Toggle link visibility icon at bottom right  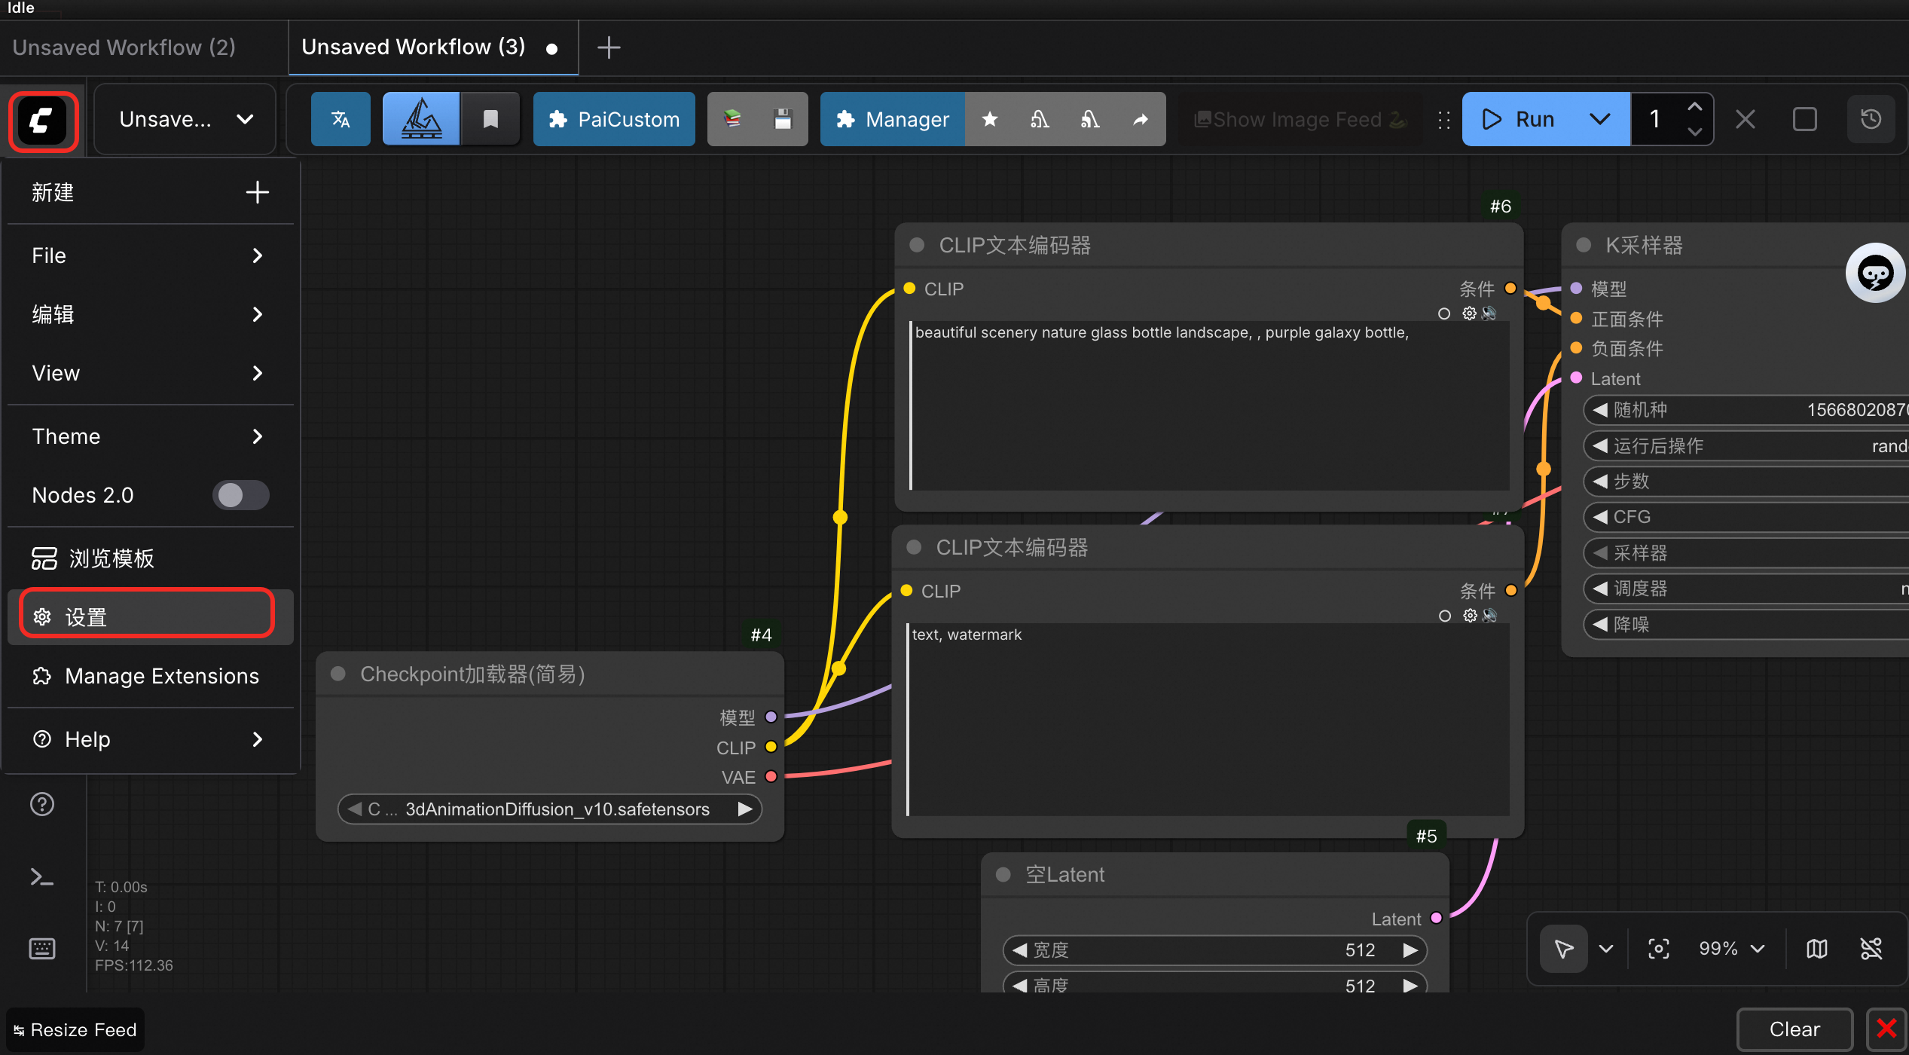(1871, 949)
